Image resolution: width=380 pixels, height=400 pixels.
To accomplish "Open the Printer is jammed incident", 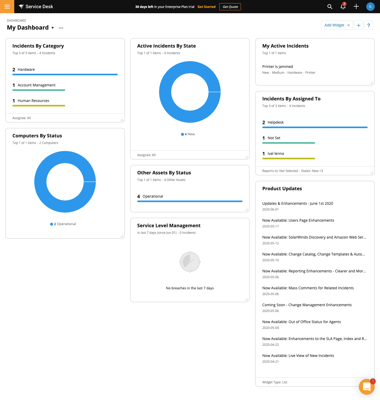I will [278, 67].
